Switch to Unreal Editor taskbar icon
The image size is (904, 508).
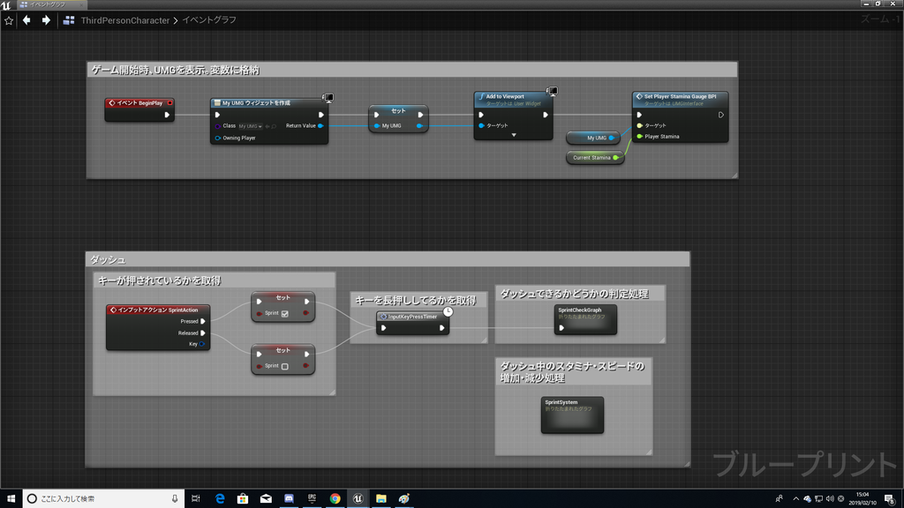358,499
